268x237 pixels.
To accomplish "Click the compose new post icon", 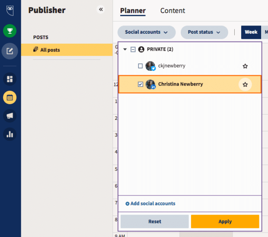I will [10, 51].
